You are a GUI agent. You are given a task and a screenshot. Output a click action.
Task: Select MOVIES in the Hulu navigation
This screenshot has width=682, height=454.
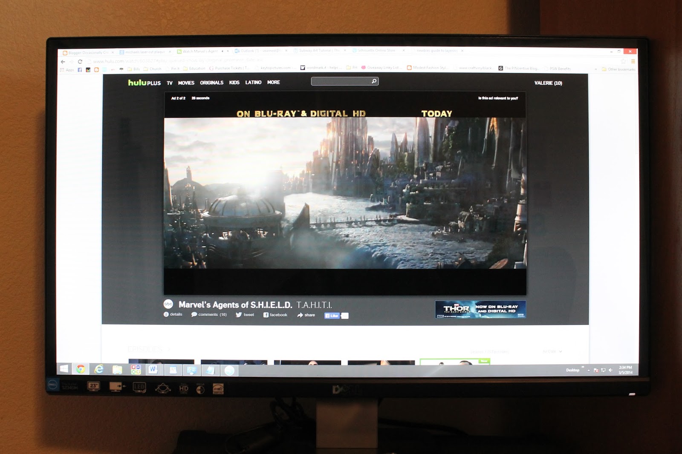pos(186,83)
